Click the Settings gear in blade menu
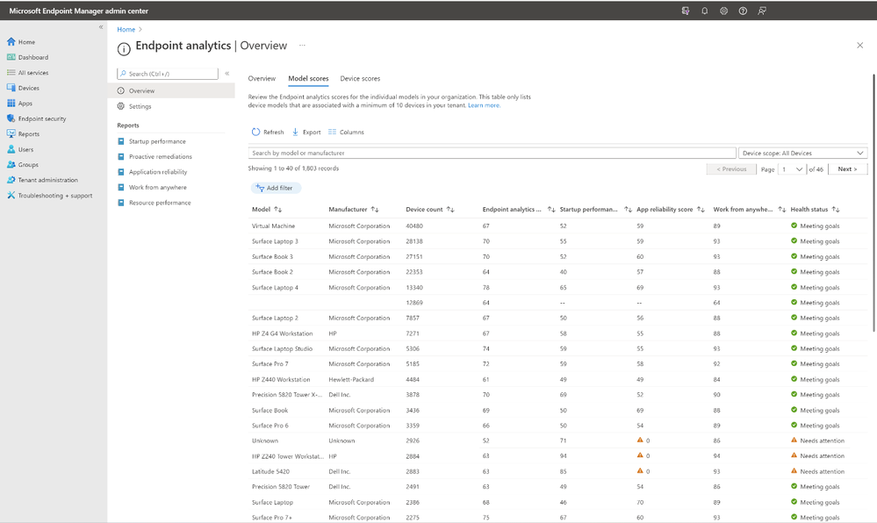 pos(121,106)
